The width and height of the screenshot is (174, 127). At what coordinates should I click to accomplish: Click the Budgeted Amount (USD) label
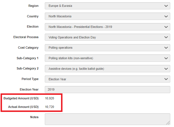coord(21,99)
